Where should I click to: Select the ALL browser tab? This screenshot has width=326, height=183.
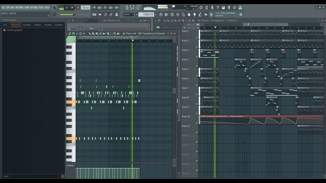(x=5, y=25)
